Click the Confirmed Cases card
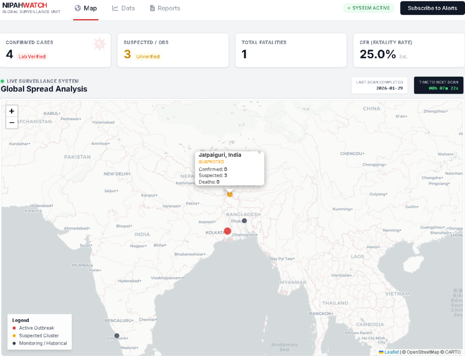The width and height of the screenshot is (465, 356). click(55, 50)
